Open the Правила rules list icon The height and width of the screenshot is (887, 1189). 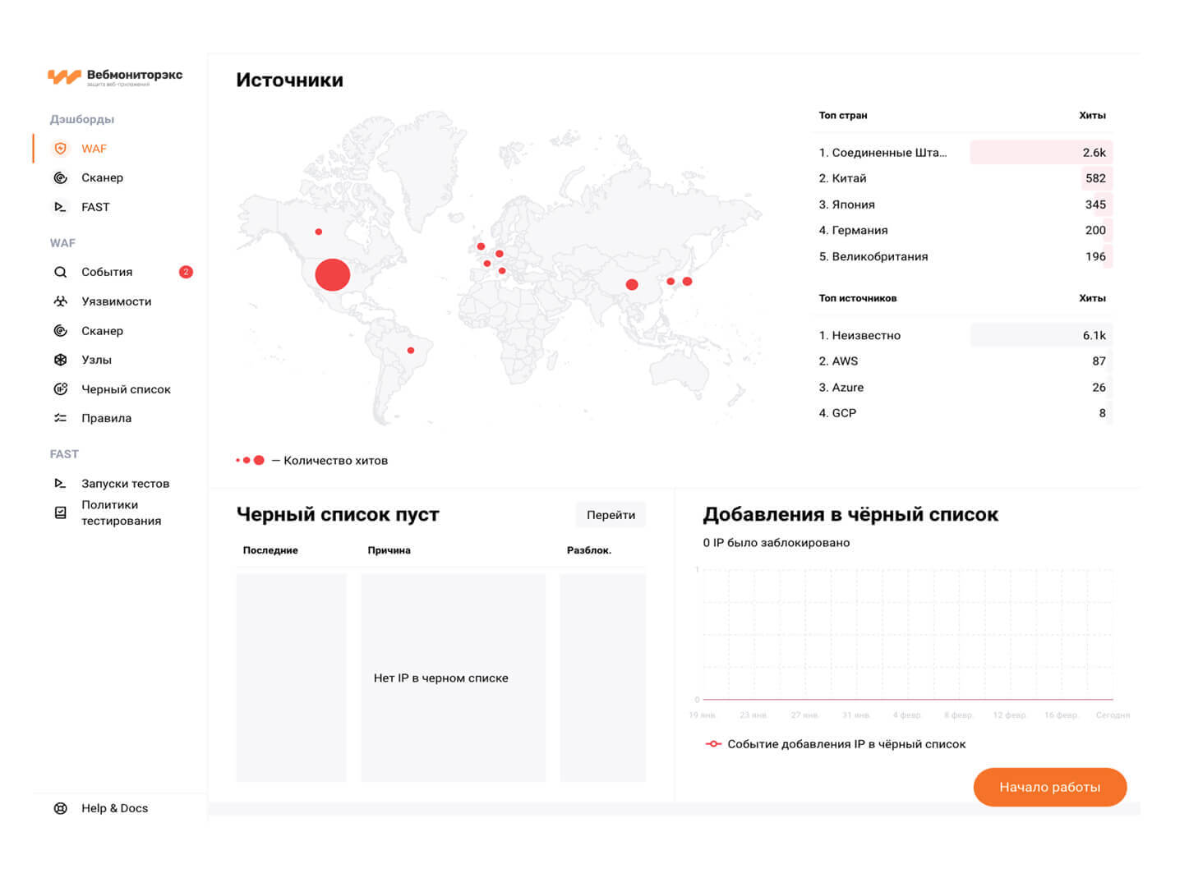click(x=60, y=418)
